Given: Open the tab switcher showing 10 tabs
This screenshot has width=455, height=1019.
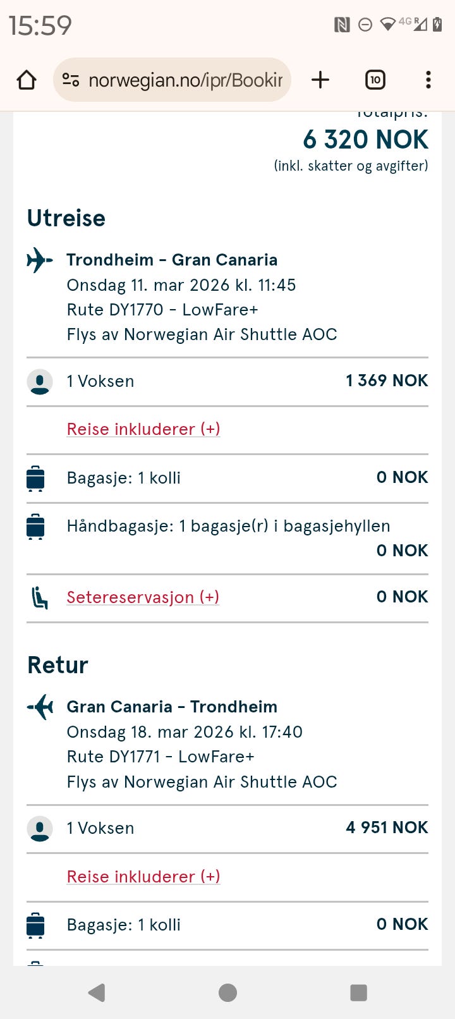Looking at the screenshot, I should (375, 80).
